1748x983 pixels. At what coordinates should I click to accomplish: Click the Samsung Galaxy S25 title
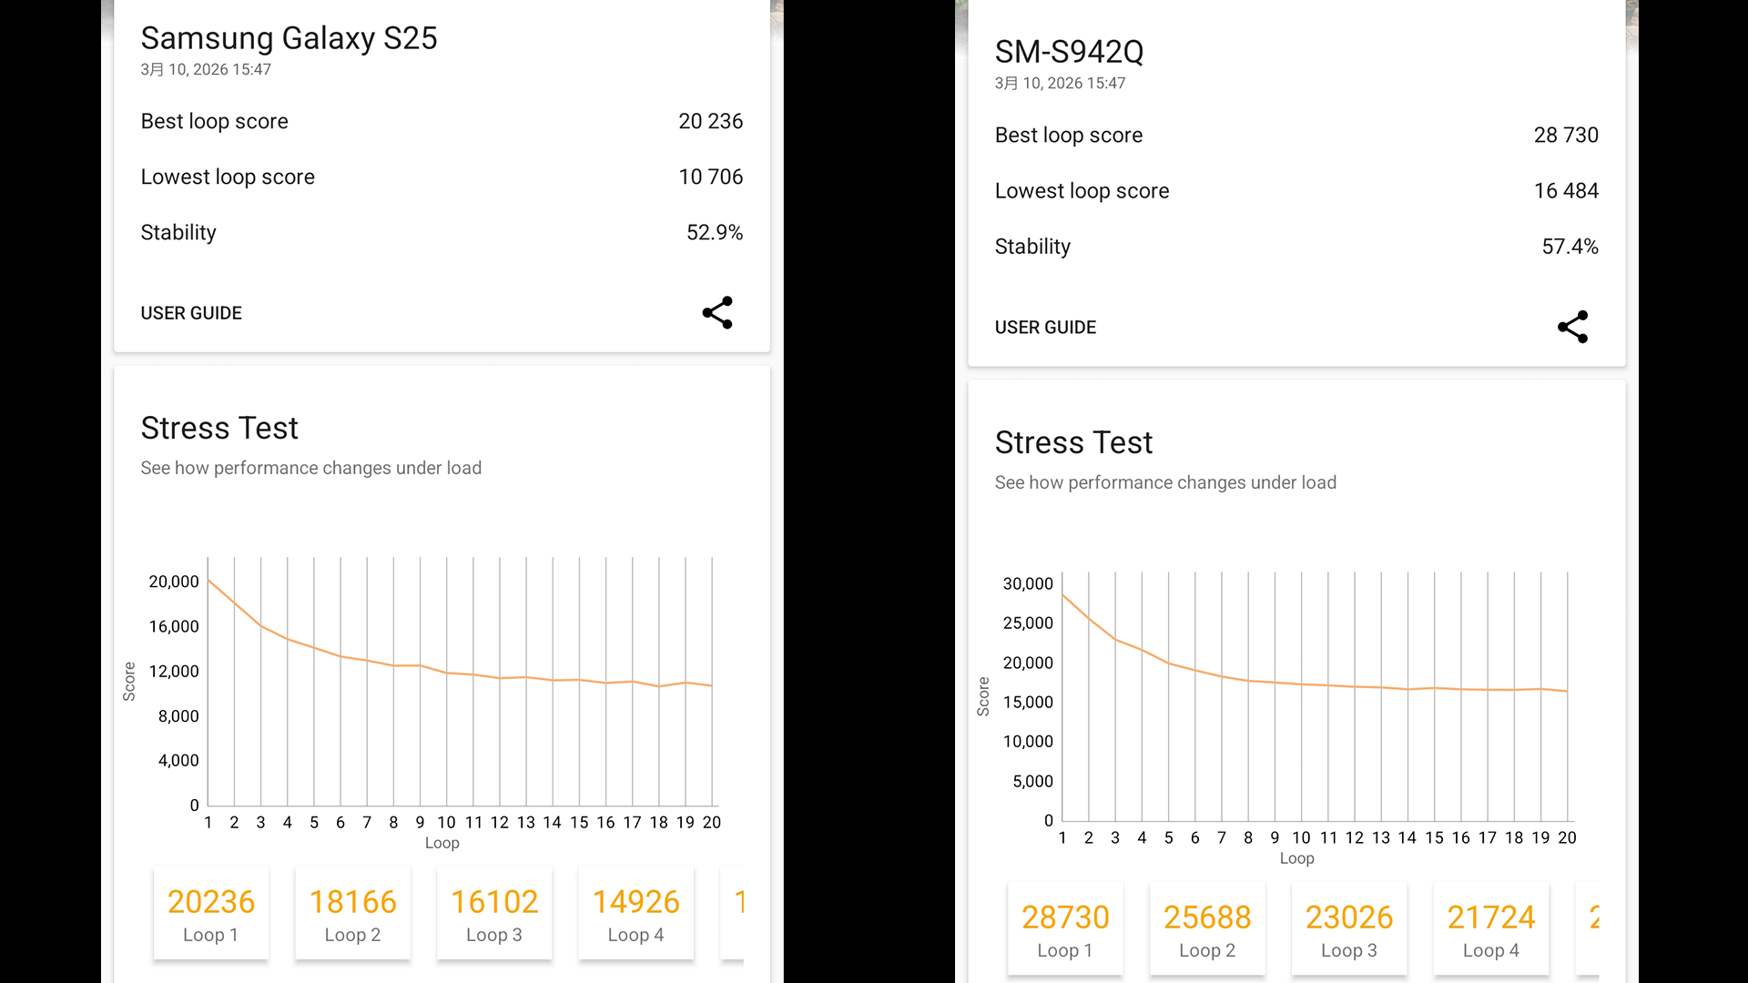(x=289, y=38)
